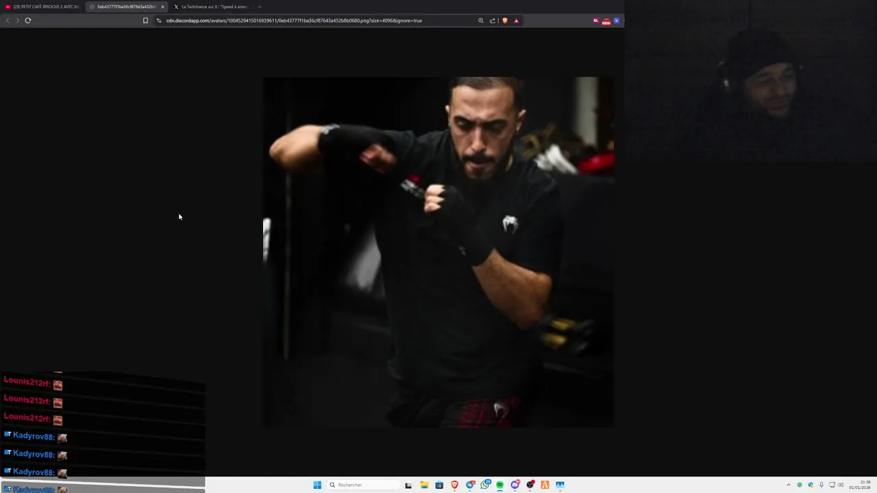
Task: Open Brave Shields lion icon in address bar
Action: tap(505, 21)
